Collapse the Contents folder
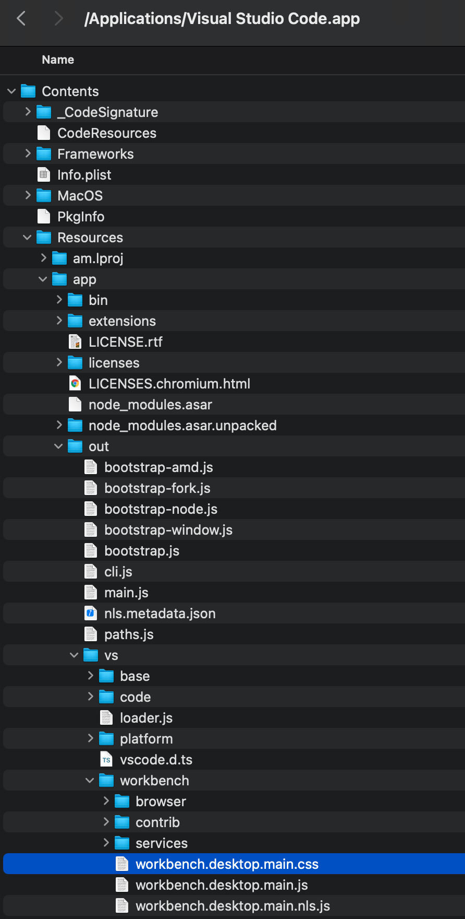This screenshot has width=465, height=919. 11,91
